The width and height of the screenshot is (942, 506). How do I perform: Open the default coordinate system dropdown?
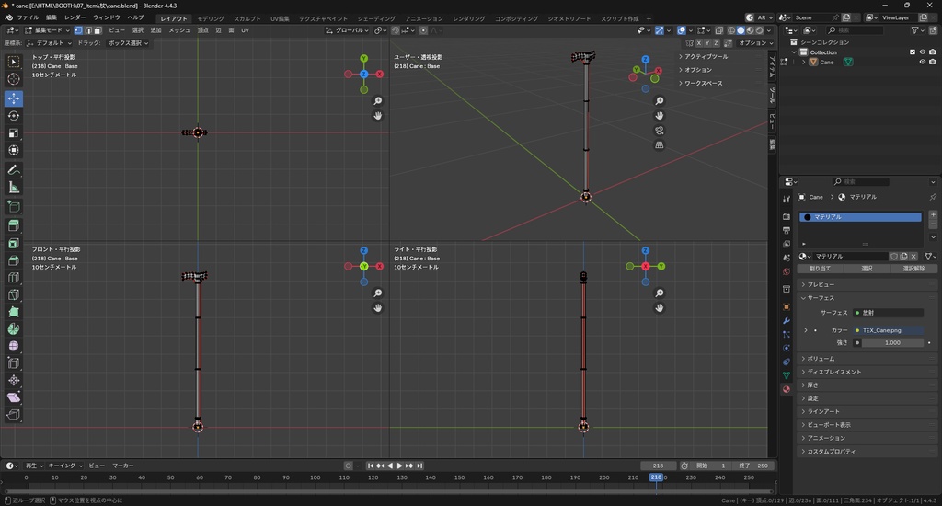click(x=50, y=43)
